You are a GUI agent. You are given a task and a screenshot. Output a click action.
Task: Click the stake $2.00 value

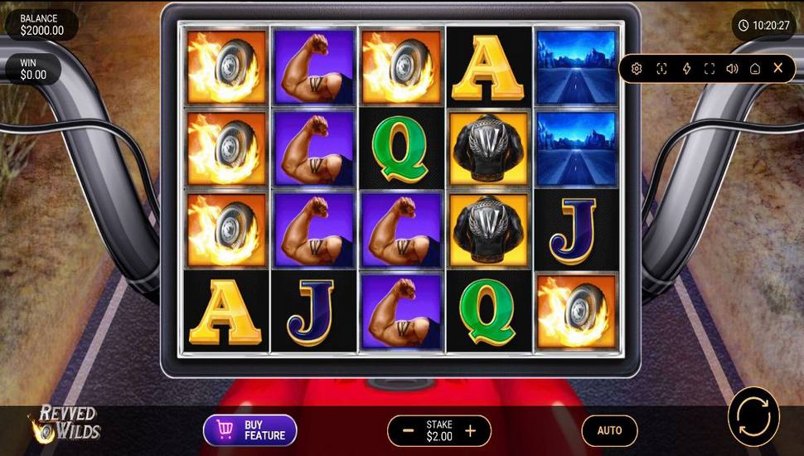pyautogui.click(x=439, y=436)
